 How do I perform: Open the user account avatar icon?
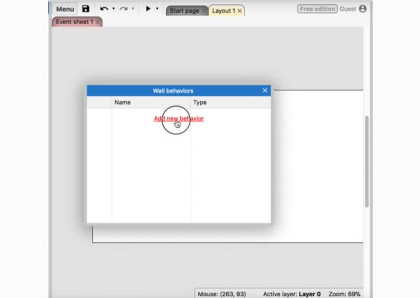(363, 9)
